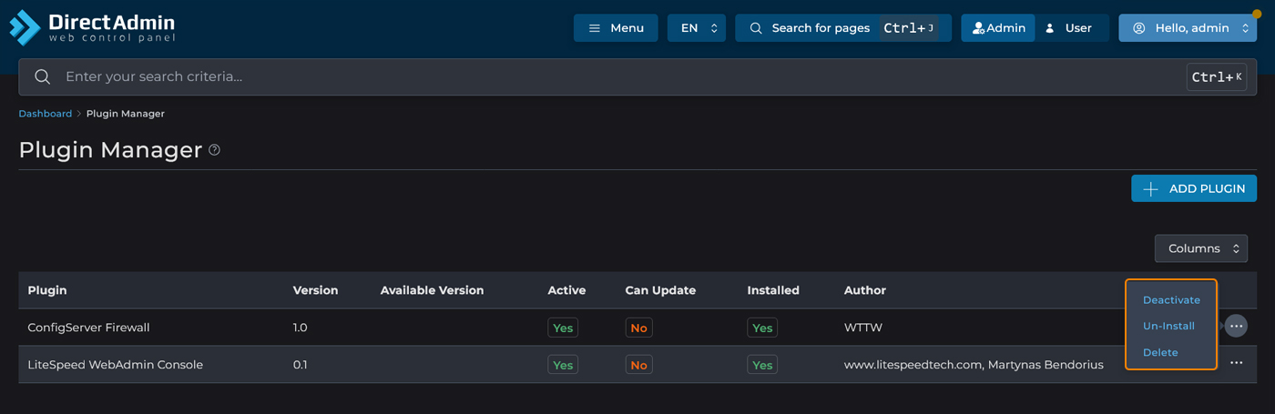The image size is (1275, 414).
Task: Open the EN language dropdown
Action: [x=697, y=28]
